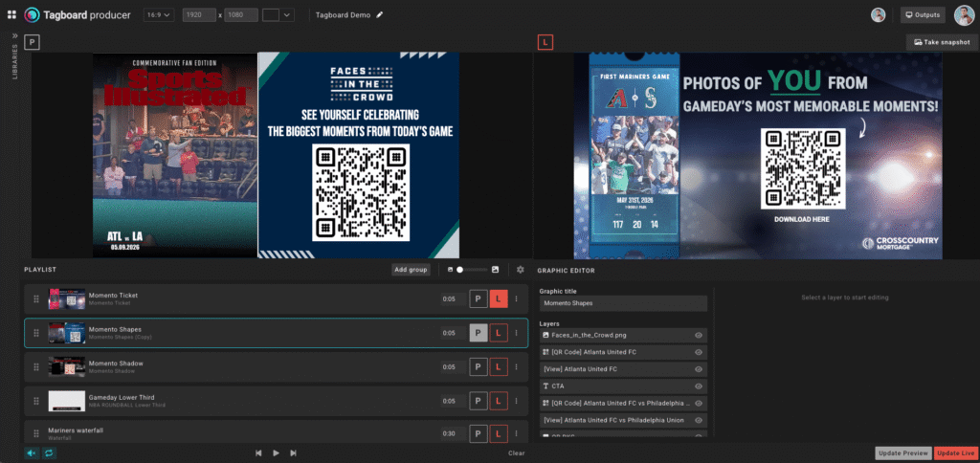Hide [View] Atlanta United FC layer
The width and height of the screenshot is (980, 463).
(699, 368)
